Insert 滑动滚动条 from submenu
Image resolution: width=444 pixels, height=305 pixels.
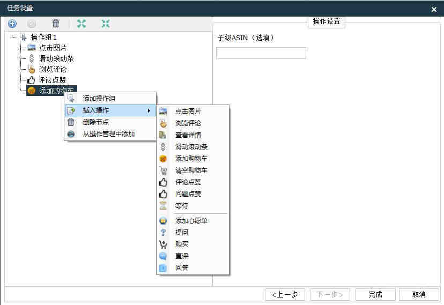pos(193,146)
